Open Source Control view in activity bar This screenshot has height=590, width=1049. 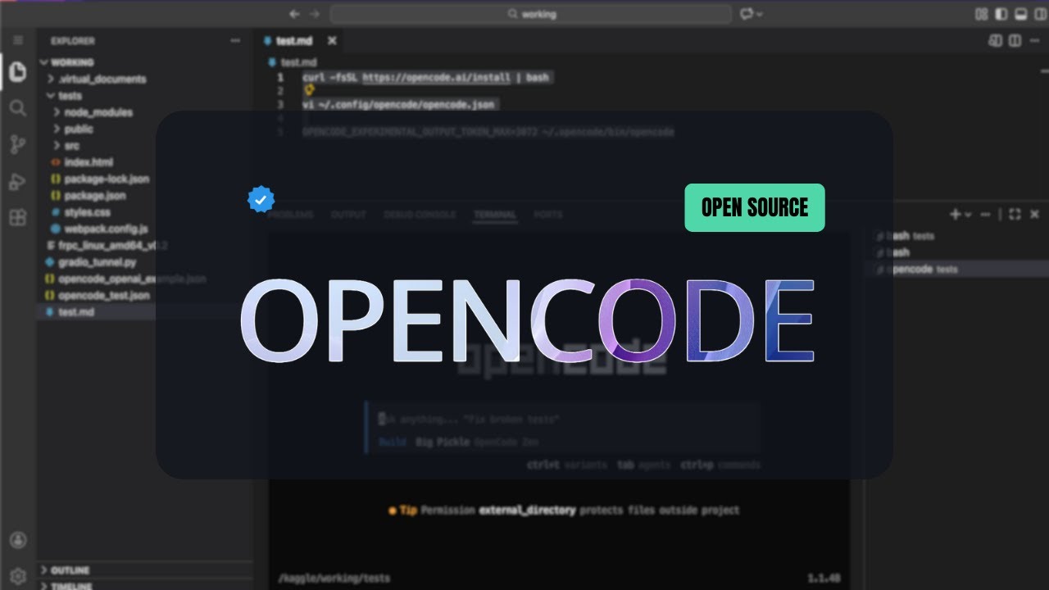click(17, 145)
